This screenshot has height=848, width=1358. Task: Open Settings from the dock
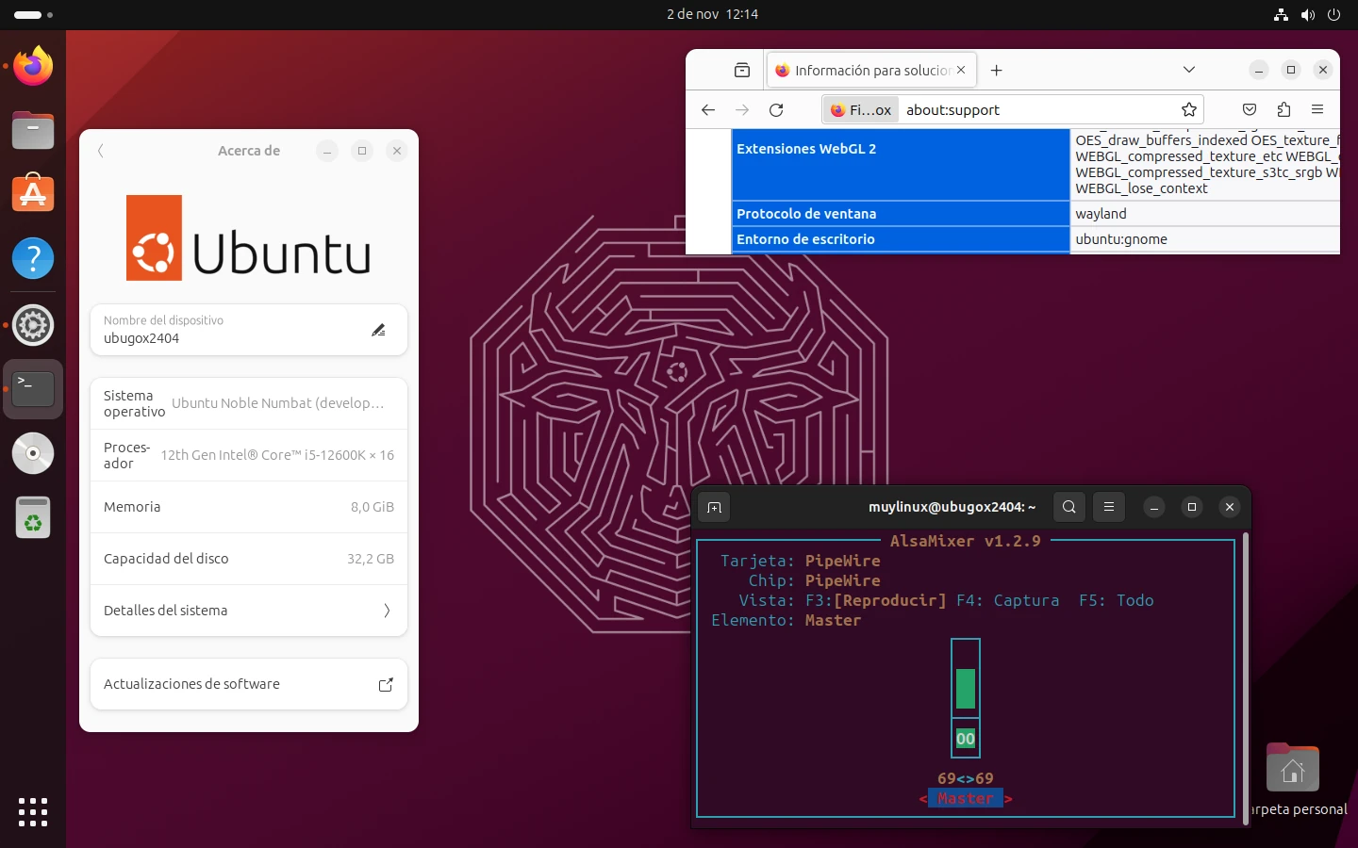tap(33, 325)
